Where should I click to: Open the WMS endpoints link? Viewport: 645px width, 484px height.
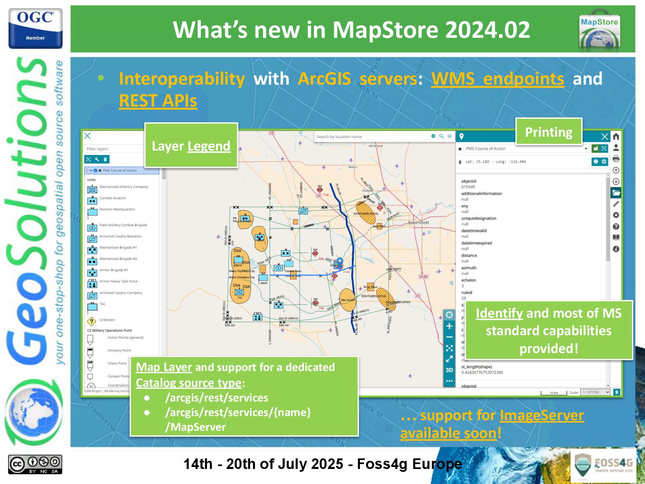point(498,79)
